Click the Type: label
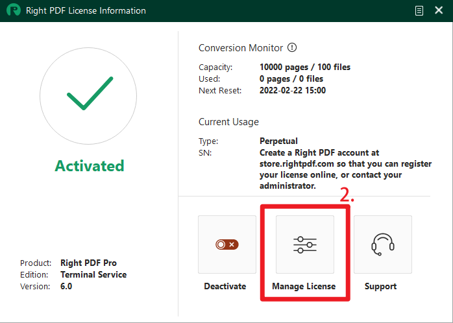 tap(208, 141)
